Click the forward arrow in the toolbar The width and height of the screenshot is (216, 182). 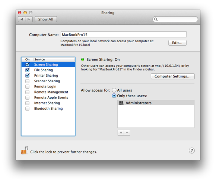(x=29, y=19)
